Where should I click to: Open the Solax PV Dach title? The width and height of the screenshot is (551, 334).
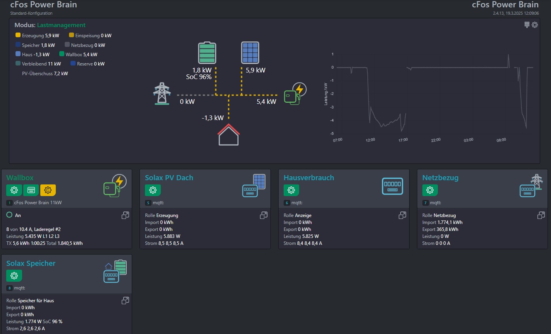click(169, 178)
